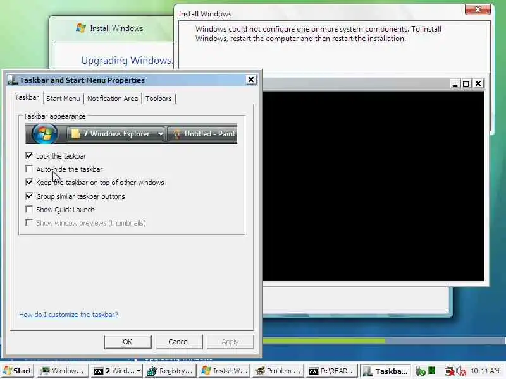This screenshot has width=506, height=379.
Task: Minimize the black console window
Action: (x=455, y=84)
